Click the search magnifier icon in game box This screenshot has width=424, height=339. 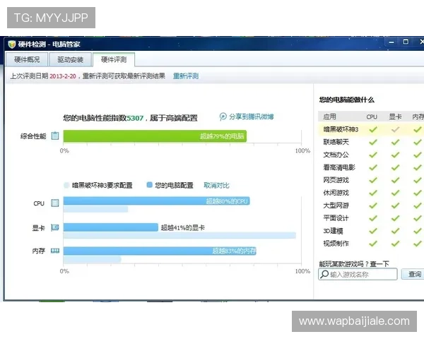324,274
